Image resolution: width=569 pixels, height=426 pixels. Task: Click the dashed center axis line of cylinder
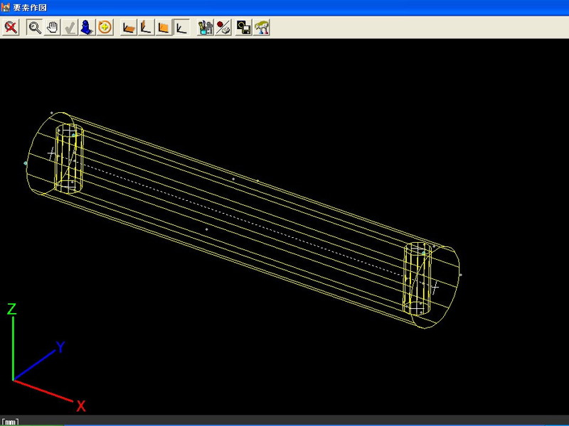(243, 219)
